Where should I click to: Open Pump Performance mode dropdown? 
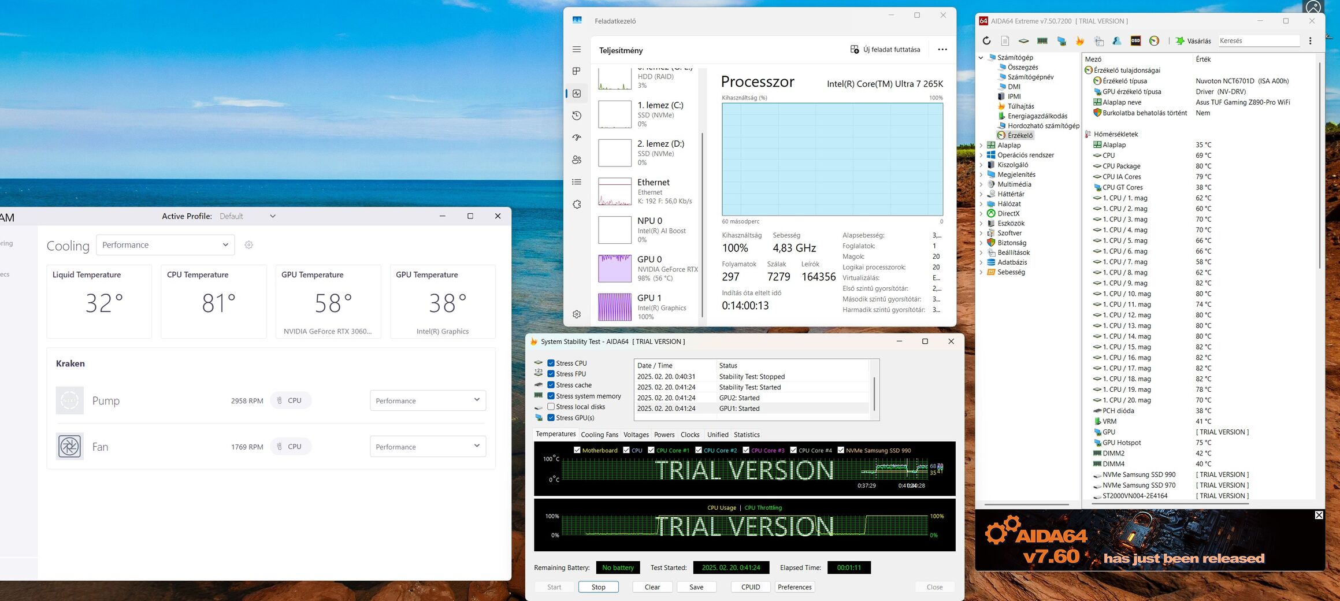(428, 400)
